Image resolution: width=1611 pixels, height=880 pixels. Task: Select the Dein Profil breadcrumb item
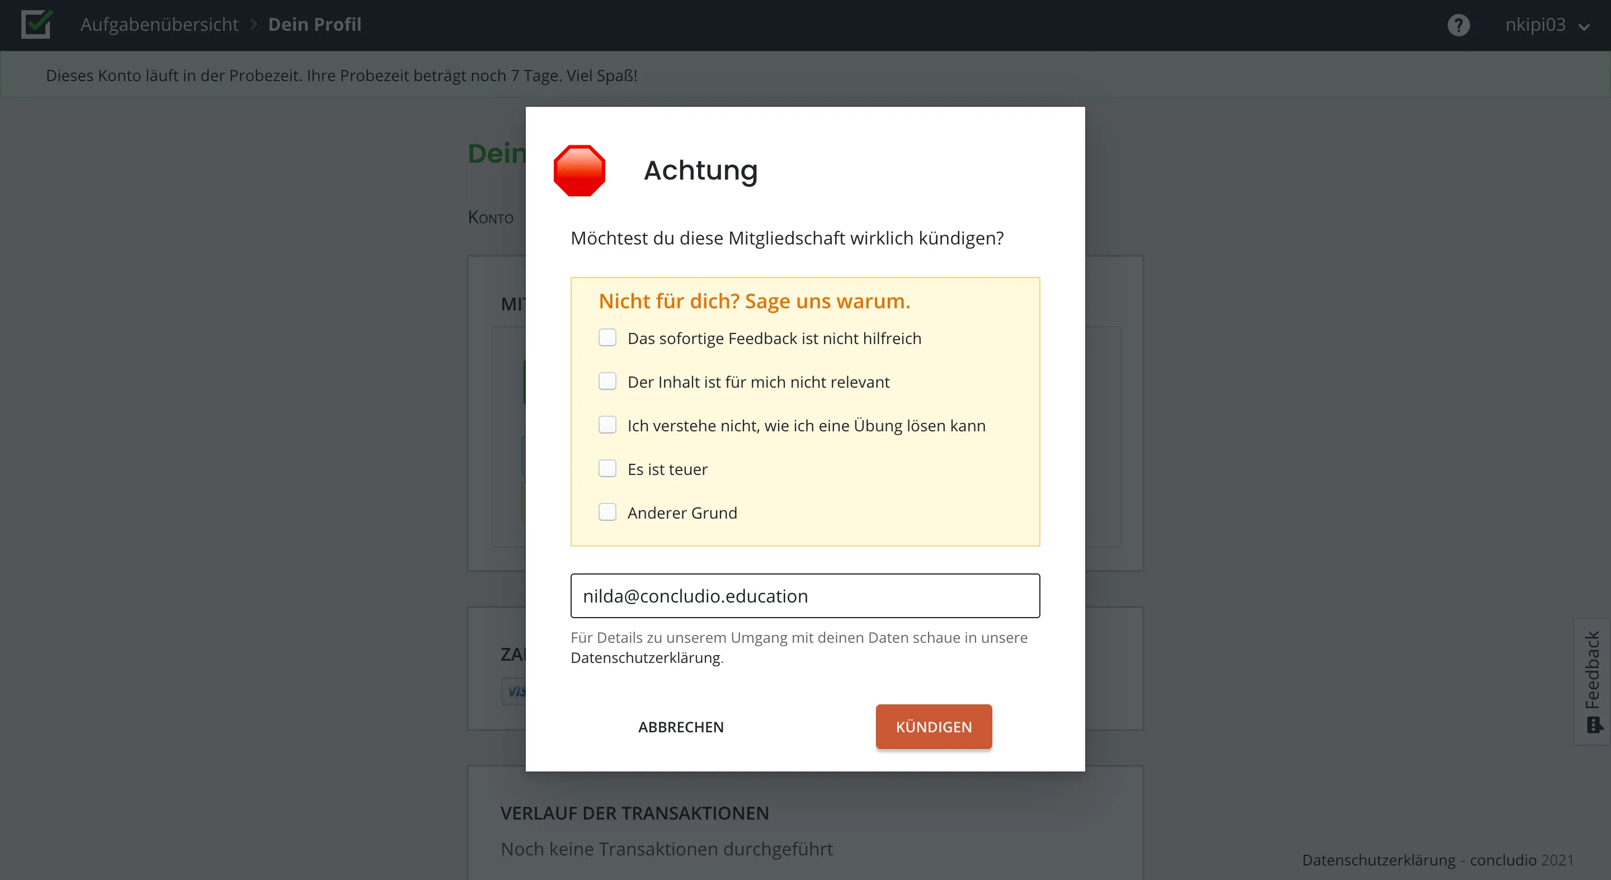pyautogui.click(x=315, y=23)
